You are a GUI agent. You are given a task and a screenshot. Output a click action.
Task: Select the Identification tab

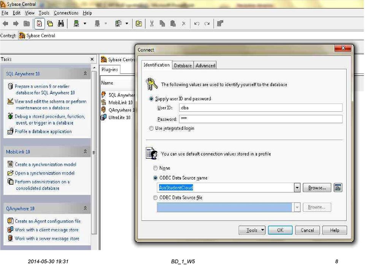point(156,65)
